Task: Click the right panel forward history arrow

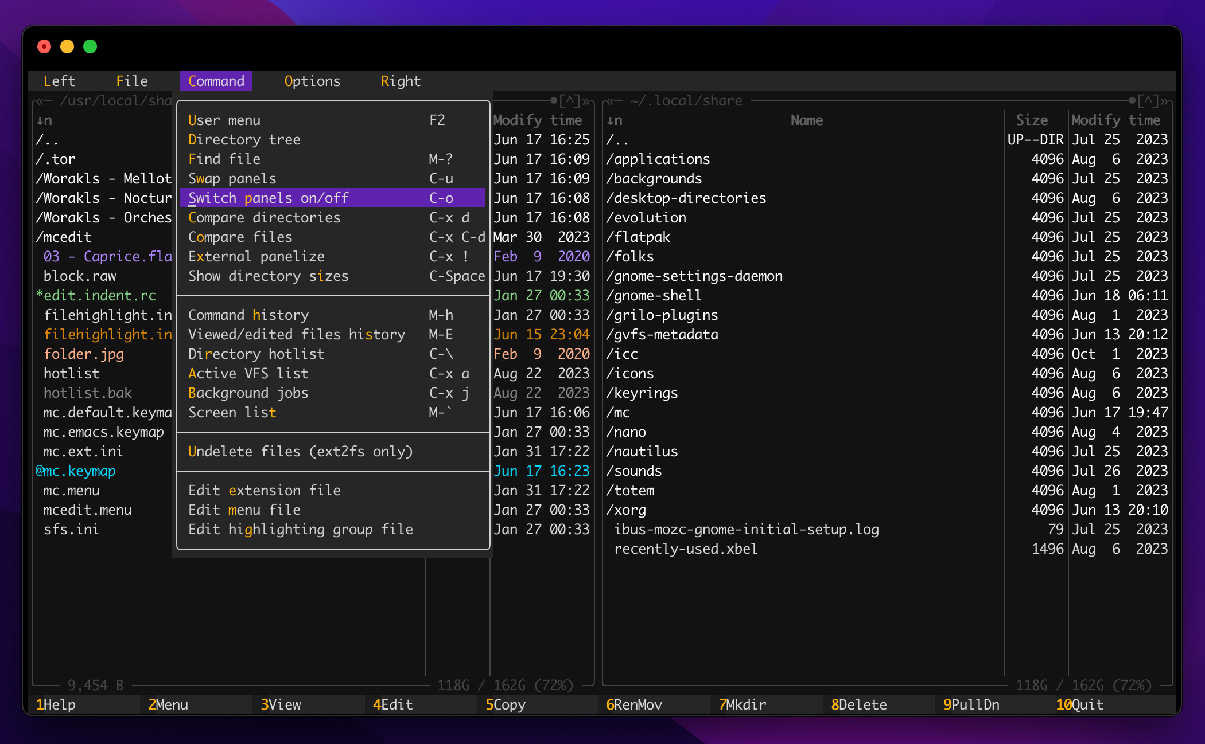Action: coord(1165,101)
